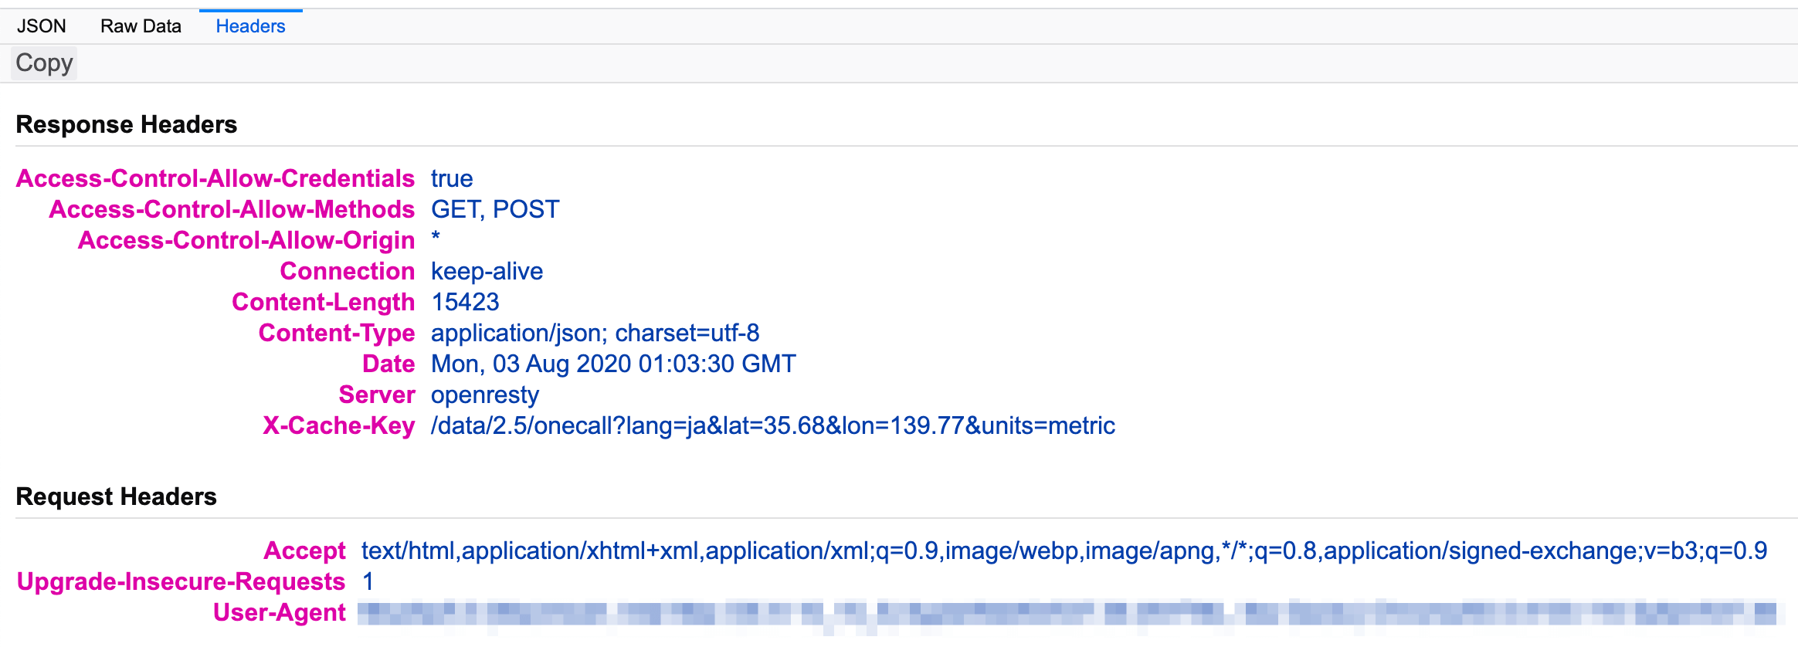Image resolution: width=1798 pixels, height=647 pixels.
Task: Select the X-Cache-Key URL path
Action: point(772,425)
